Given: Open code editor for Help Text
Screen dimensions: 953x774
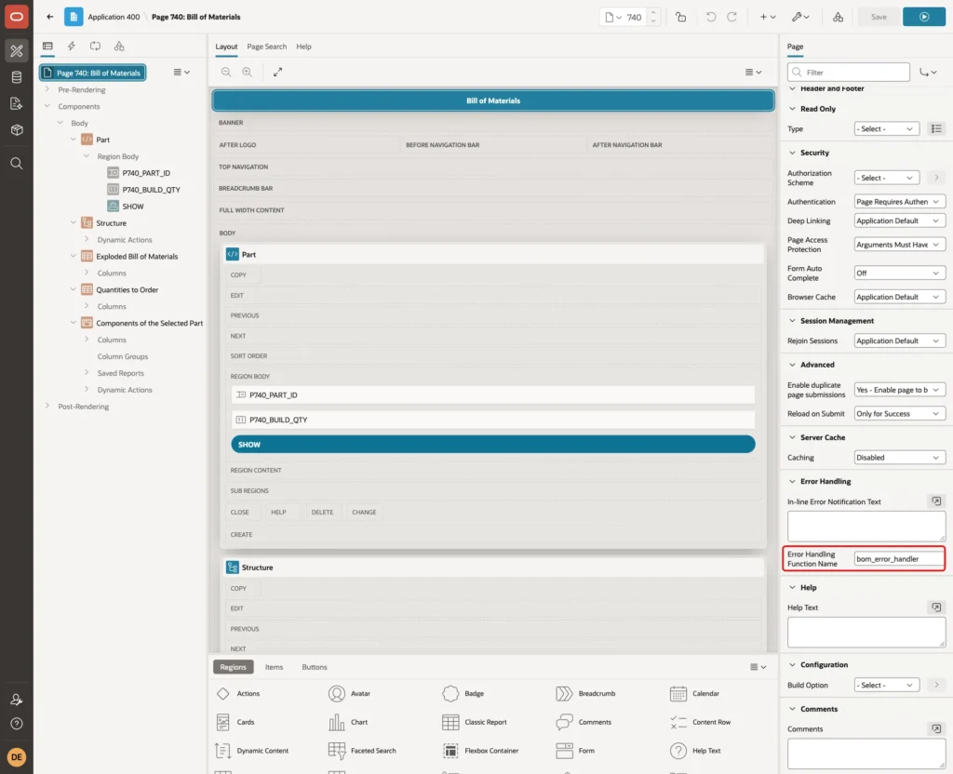Looking at the screenshot, I should [936, 607].
